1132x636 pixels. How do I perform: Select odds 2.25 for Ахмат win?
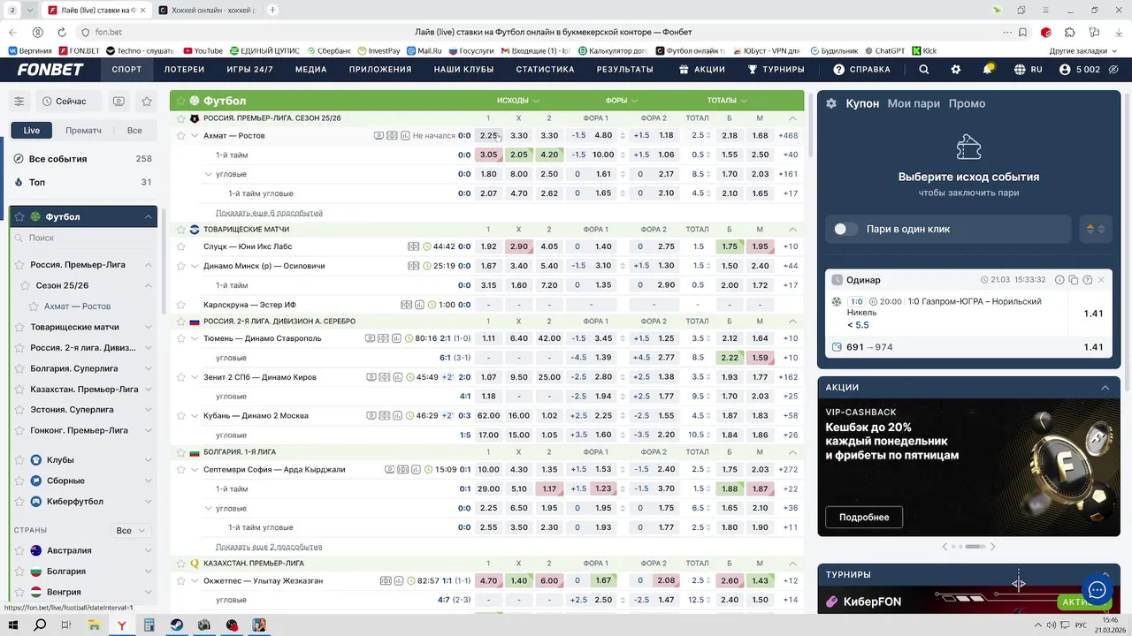pyautogui.click(x=488, y=136)
